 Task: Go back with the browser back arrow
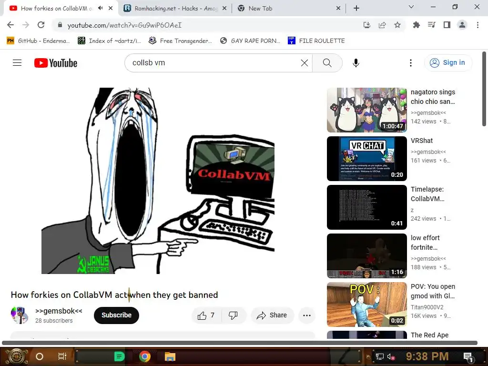10,25
